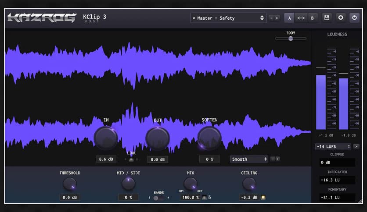367x212 pixels.
Task: Edit the THRESHOLD 0.0 dB field
Action: [70, 197]
